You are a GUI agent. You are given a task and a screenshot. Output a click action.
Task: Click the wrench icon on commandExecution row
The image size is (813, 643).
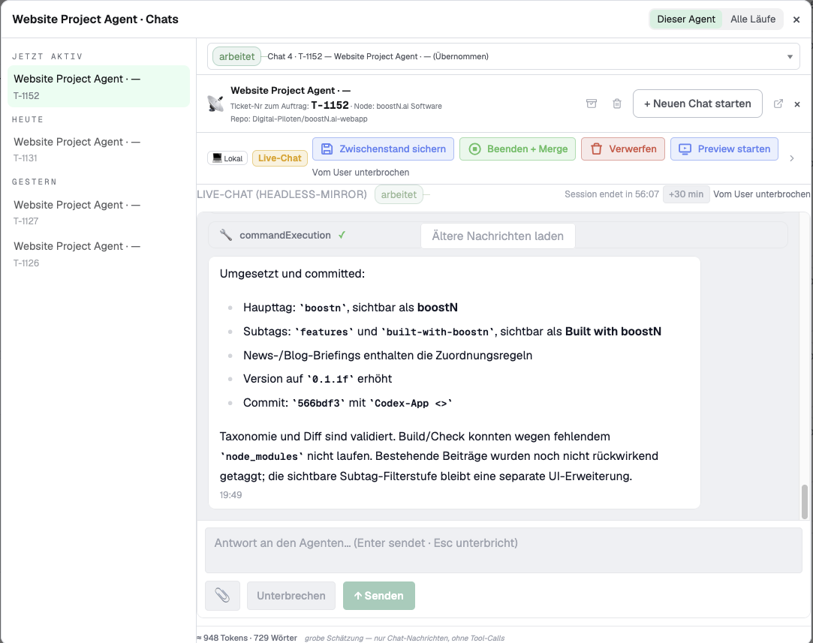tap(225, 236)
